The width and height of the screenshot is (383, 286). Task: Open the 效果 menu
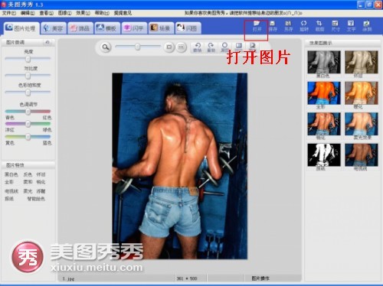pyautogui.click(x=83, y=13)
